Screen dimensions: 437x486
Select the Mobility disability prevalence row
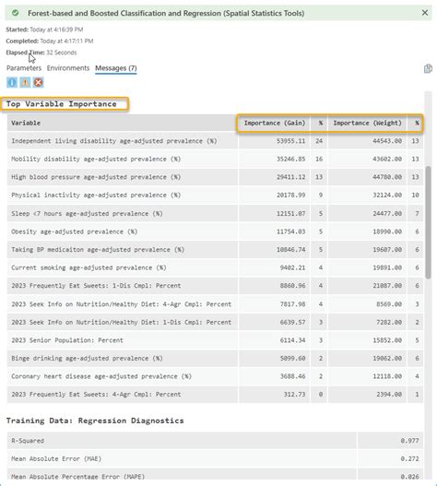[x=215, y=159]
